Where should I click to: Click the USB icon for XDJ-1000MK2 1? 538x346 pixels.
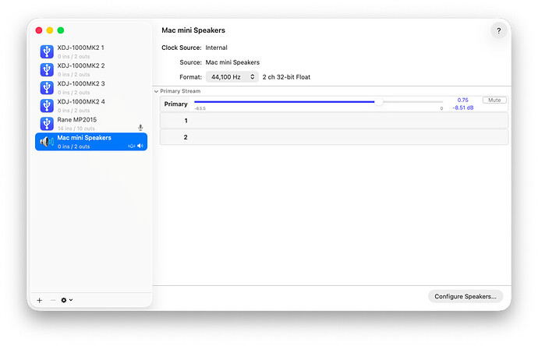pos(47,51)
